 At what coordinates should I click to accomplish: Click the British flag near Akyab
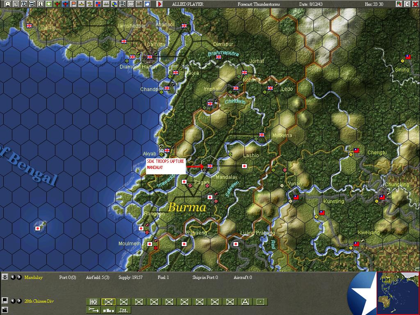[167, 150]
